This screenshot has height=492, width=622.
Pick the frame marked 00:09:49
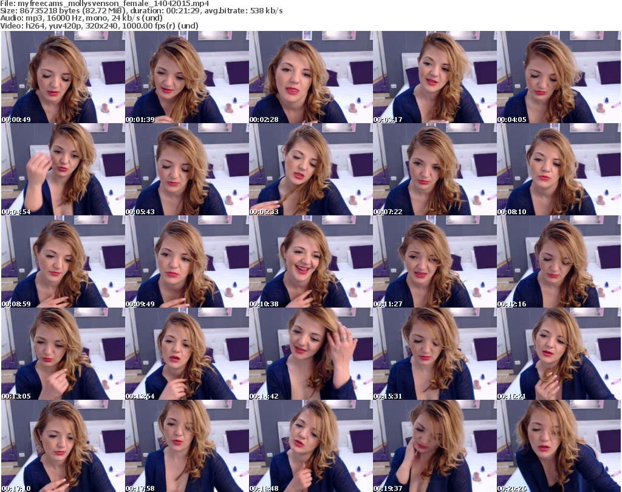pos(187,262)
